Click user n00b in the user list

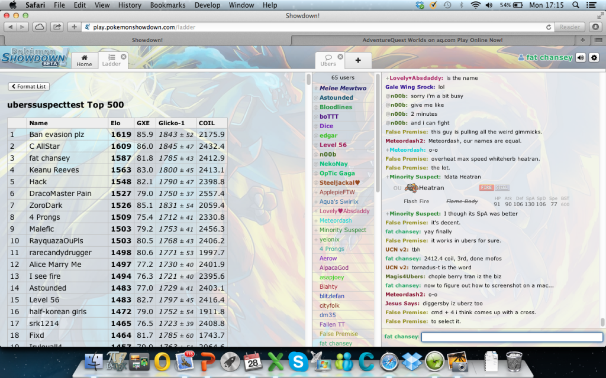point(328,154)
